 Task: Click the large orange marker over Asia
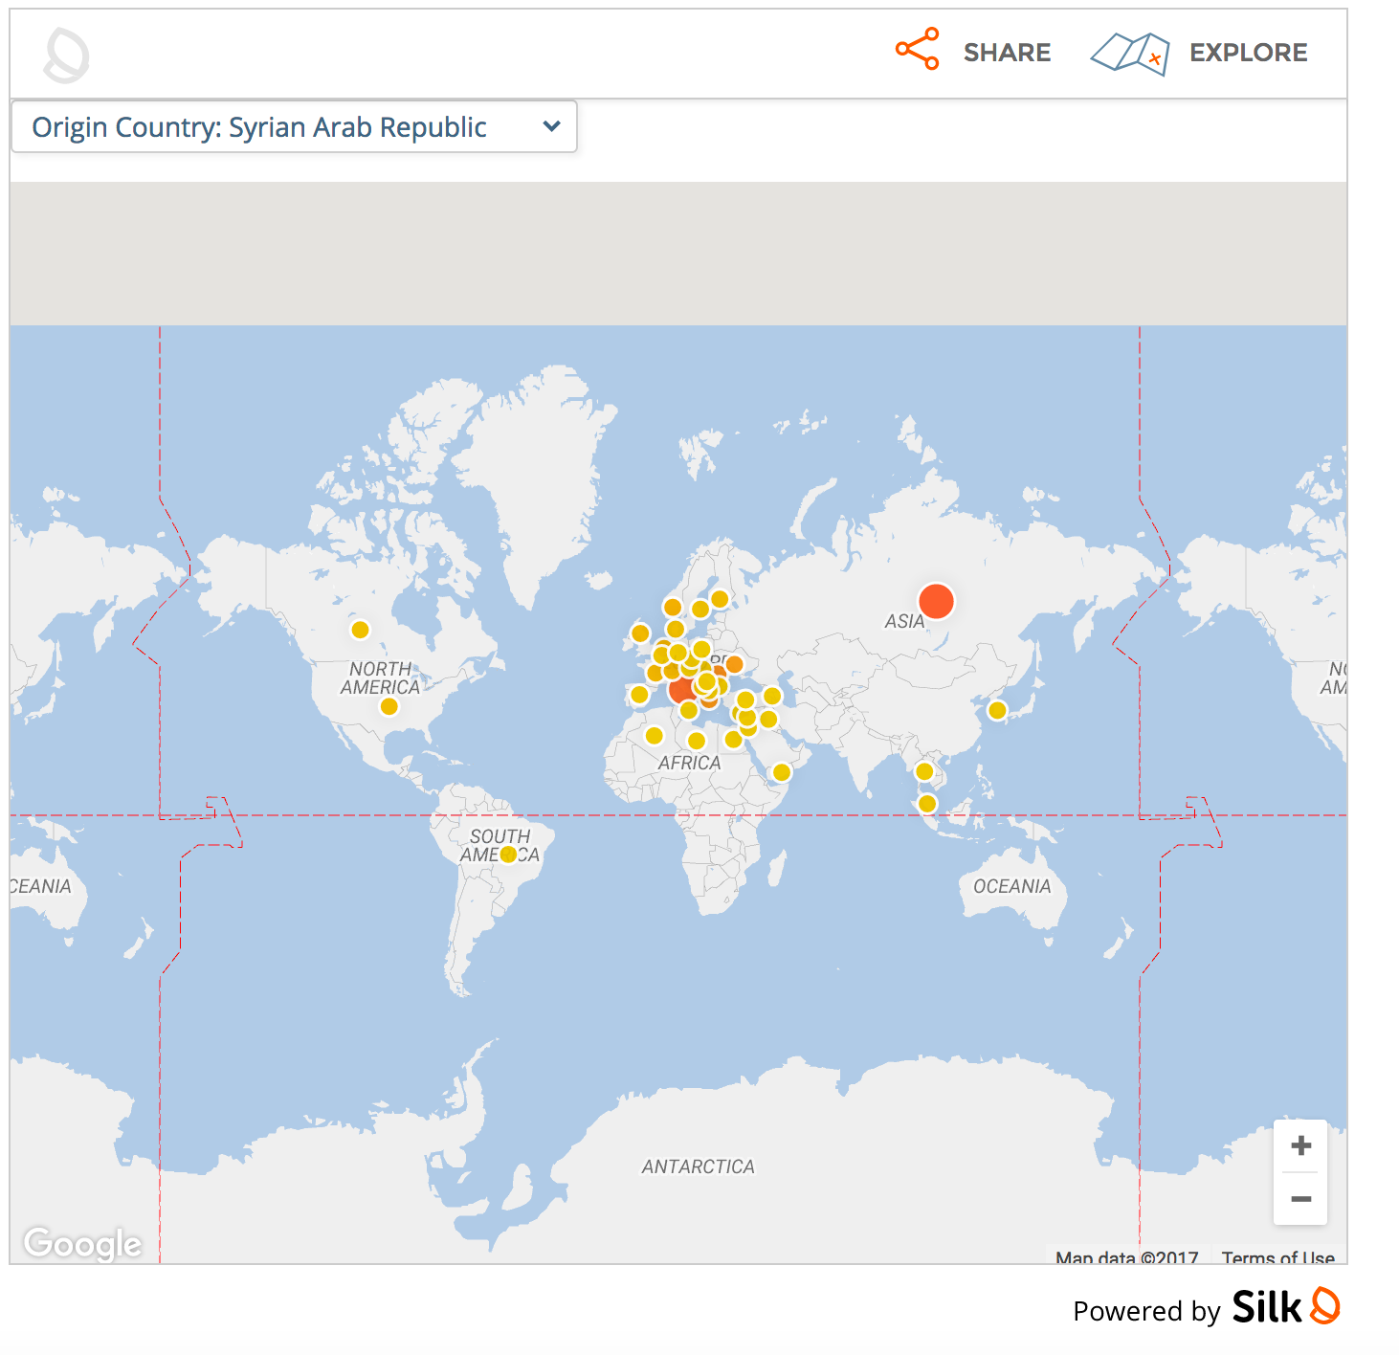coord(936,600)
